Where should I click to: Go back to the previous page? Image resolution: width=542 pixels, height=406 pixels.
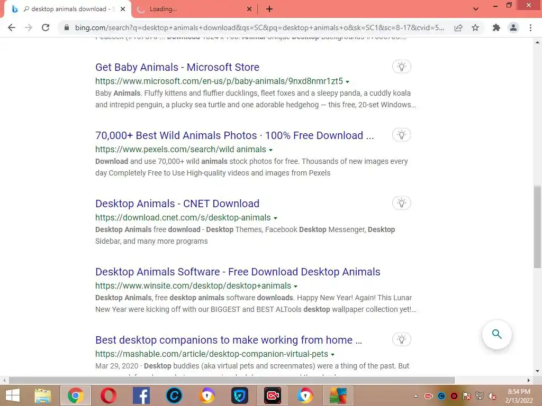(x=12, y=27)
